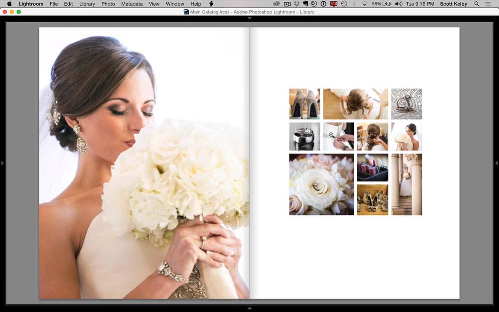
Task: Show the module picker via top arrow
Action: coord(249,18)
